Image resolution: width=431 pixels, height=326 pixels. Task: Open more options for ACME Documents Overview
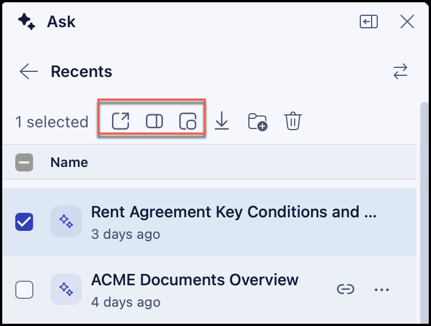click(382, 289)
